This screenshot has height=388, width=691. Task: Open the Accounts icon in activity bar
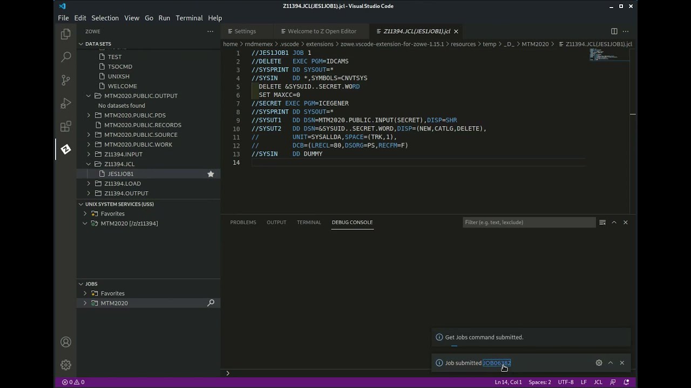pyautogui.click(x=66, y=342)
